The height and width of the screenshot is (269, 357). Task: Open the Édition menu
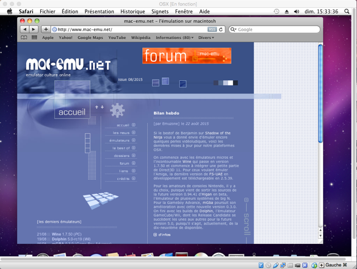click(x=70, y=11)
